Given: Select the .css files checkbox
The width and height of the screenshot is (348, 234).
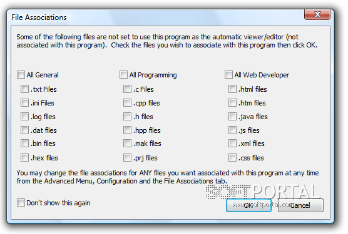Looking at the screenshot, I should pos(233,158).
